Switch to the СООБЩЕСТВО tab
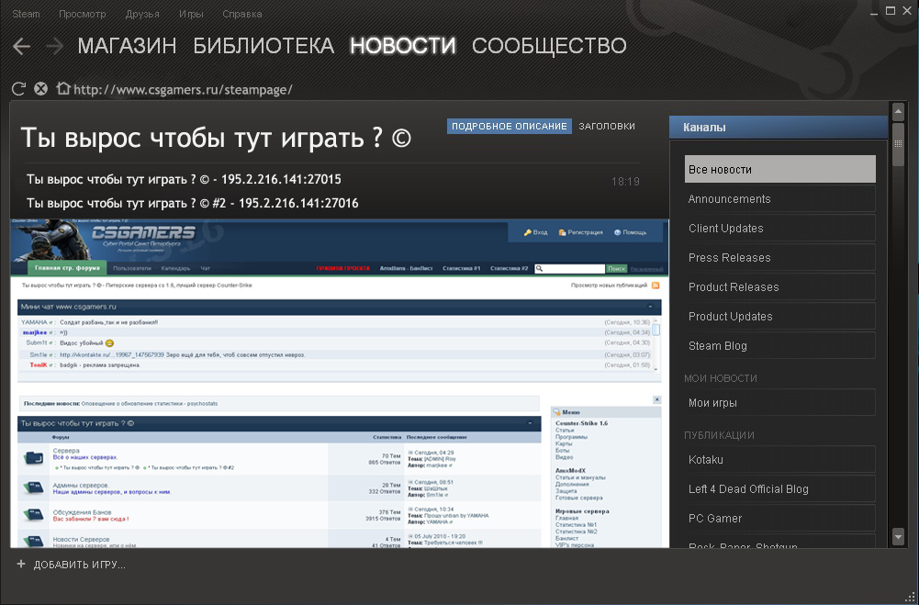Viewport: 919px width, 605px height. click(549, 46)
